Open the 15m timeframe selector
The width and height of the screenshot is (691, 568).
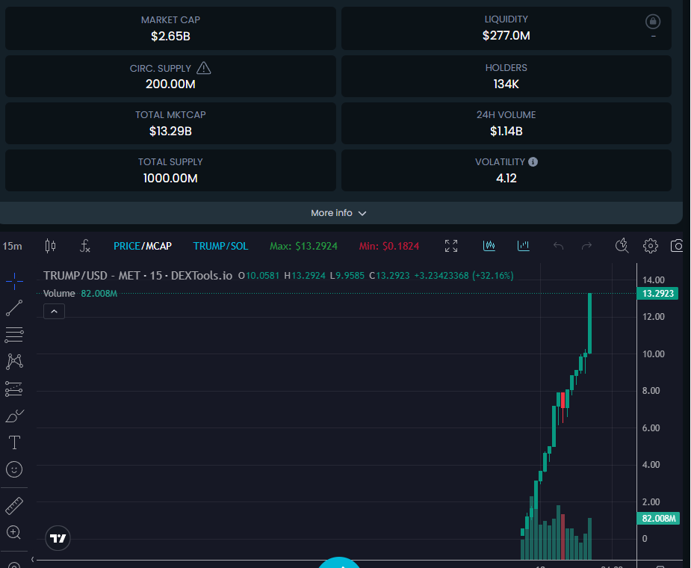click(13, 246)
